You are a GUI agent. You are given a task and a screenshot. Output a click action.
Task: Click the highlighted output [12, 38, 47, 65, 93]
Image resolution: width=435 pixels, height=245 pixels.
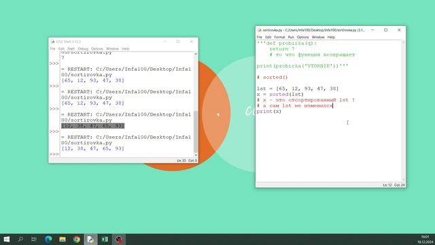[x=92, y=126]
